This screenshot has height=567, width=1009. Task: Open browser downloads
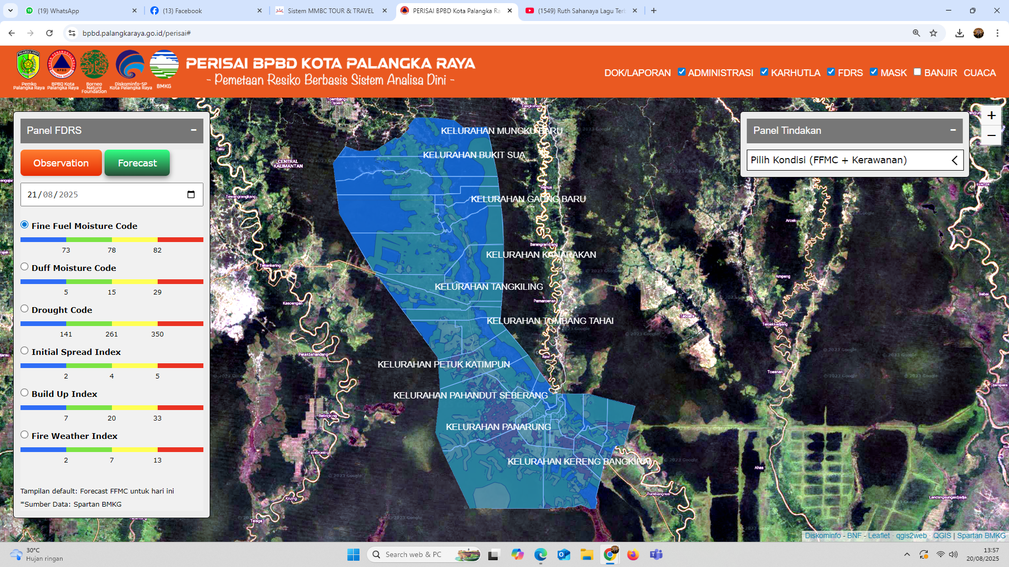[960, 33]
